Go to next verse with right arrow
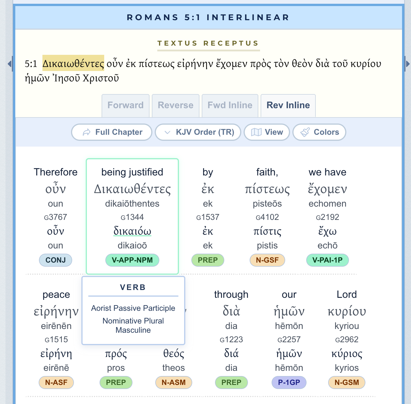 tap(407, 64)
